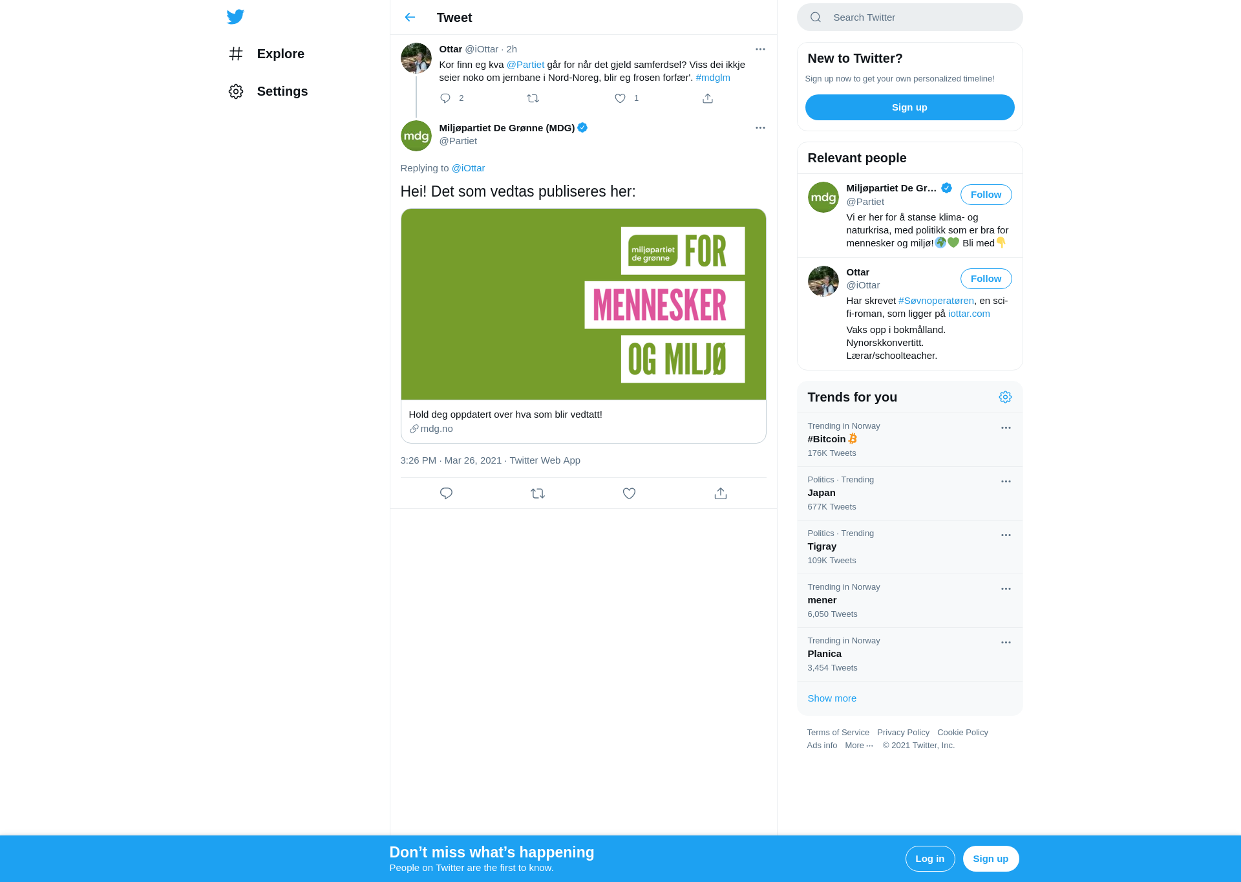Open the mdg.no link card image
This screenshot has height=882, width=1241.
coord(583,304)
